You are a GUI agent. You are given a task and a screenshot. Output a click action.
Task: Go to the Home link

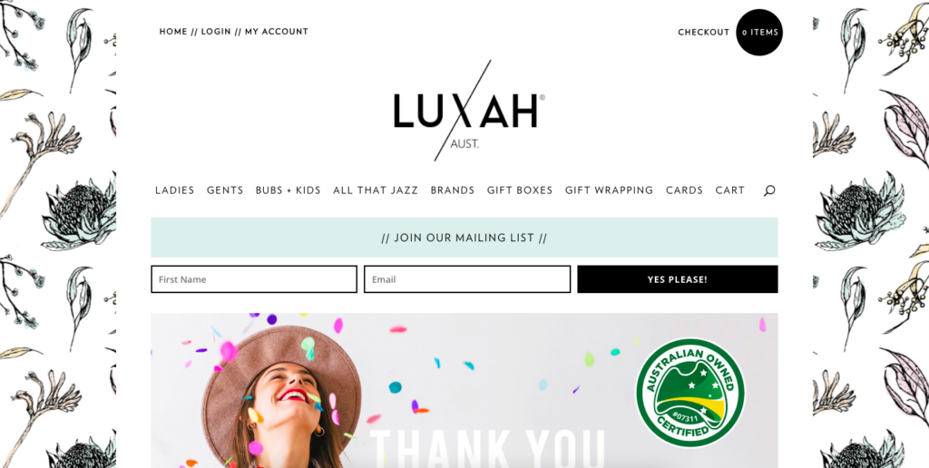pyautogui.click(x=173, y=32)
